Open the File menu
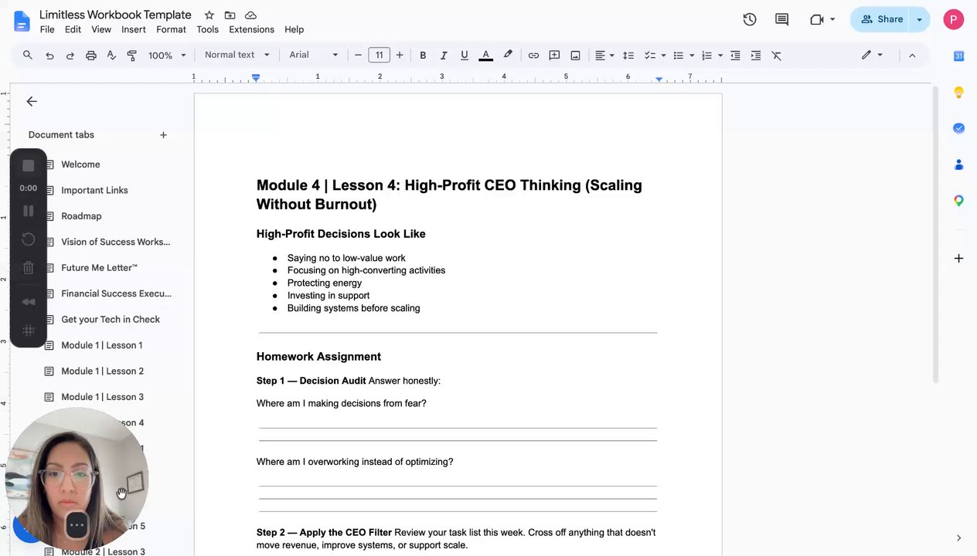977x556 pixels. pyautogui.click(x=47, y=29)
